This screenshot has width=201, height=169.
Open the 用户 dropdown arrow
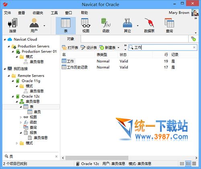[44, 25]
